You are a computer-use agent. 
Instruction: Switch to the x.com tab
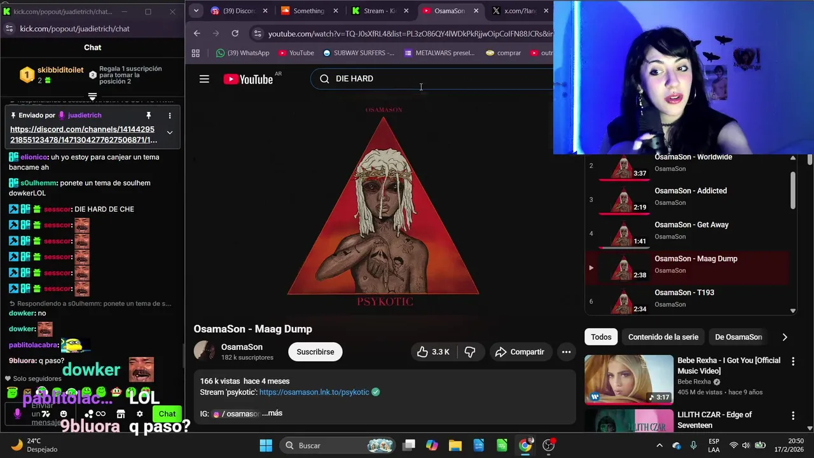[520, 11]
